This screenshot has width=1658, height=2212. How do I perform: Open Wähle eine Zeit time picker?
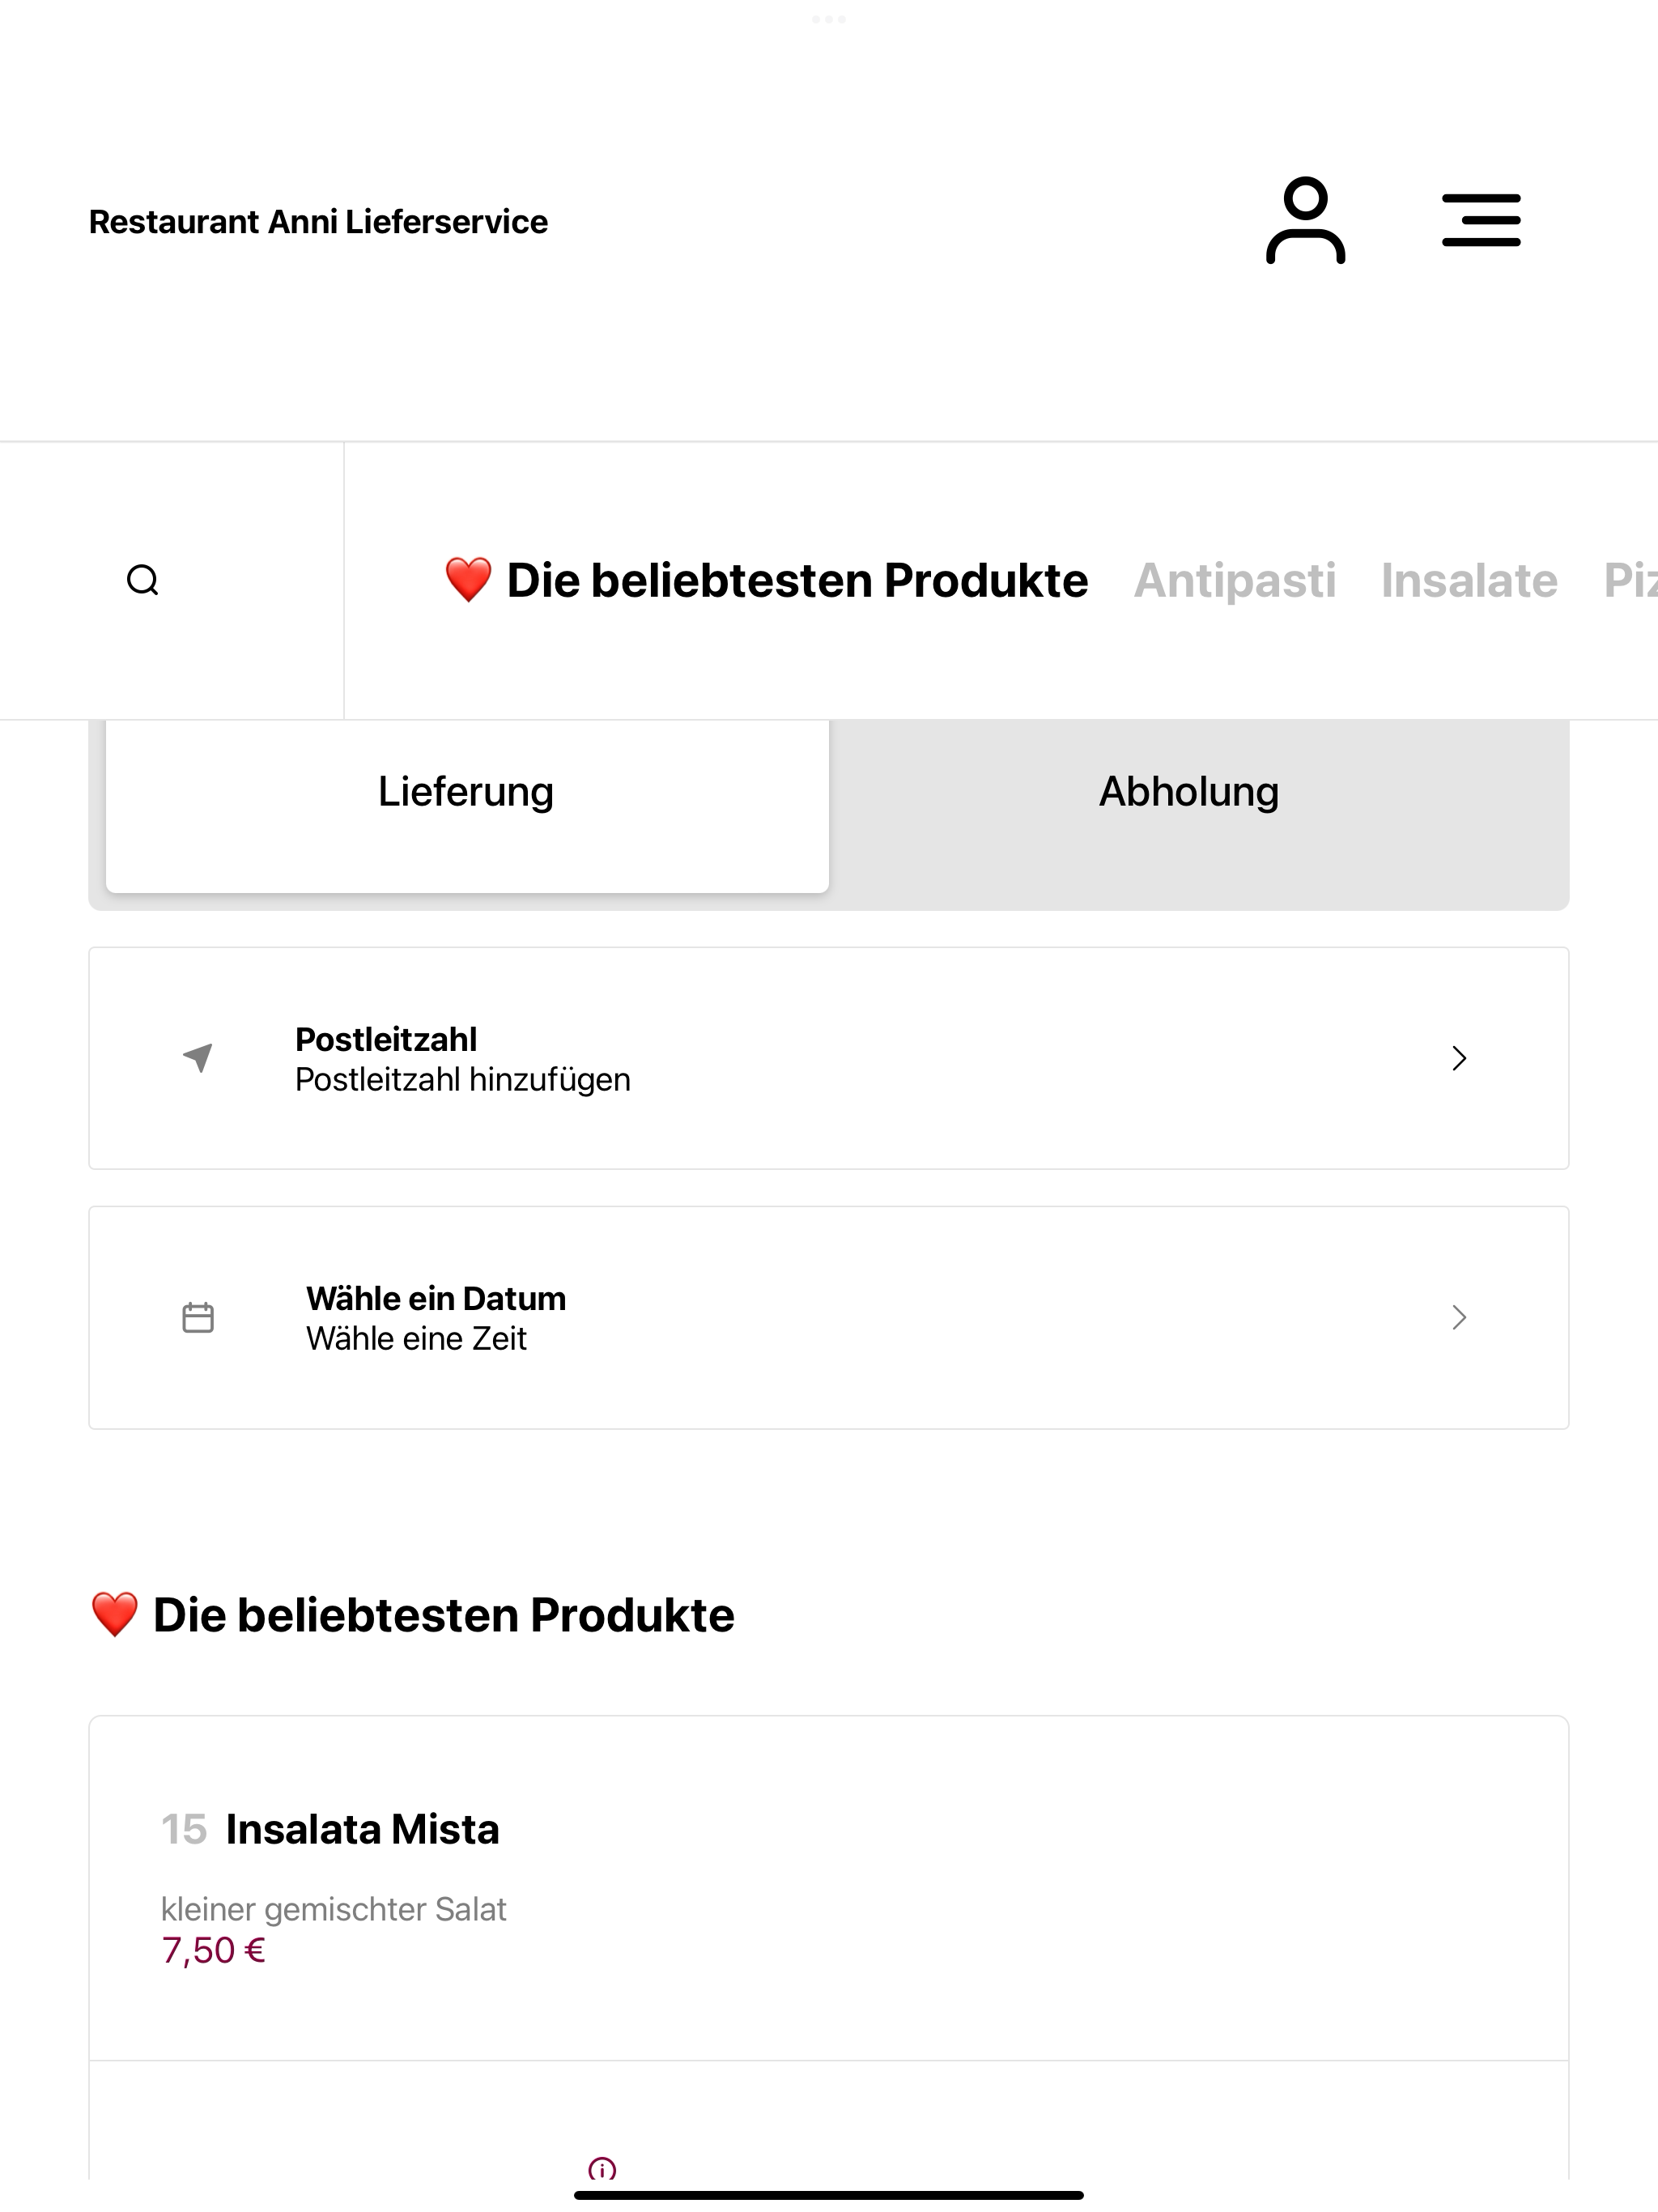[829, 1318]
